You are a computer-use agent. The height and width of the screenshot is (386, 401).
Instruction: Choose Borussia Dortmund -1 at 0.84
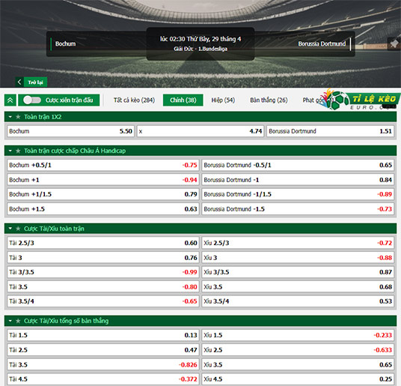298,180
